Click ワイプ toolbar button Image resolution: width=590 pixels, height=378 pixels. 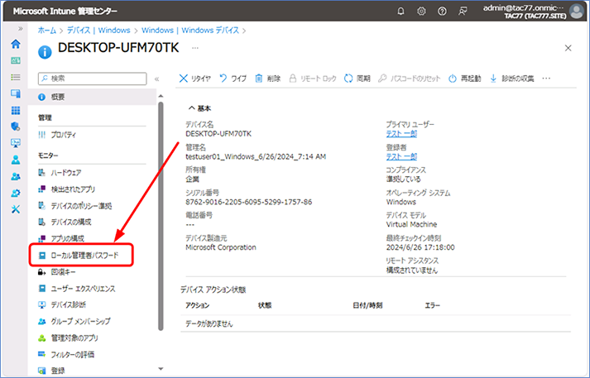coord(233,79)
